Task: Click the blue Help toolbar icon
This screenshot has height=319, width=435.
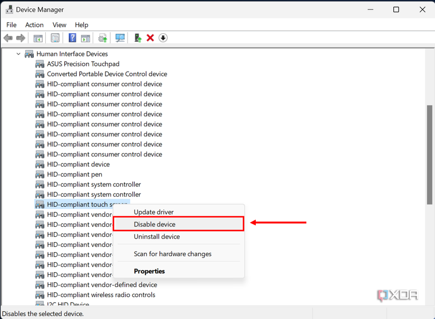Action: pyautogui.click(x=72, y=38)
